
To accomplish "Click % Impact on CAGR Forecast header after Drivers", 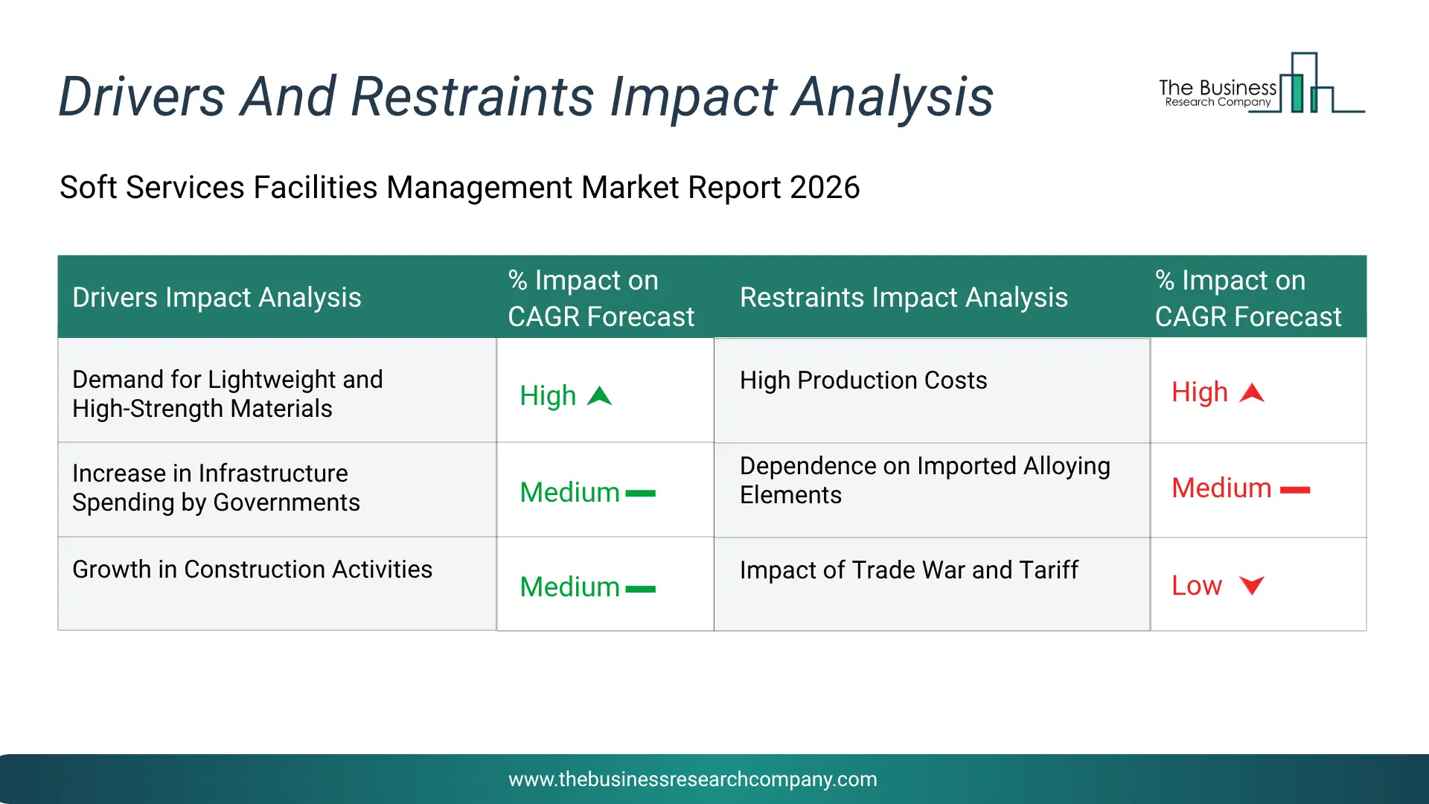I will tap(601, 298).
